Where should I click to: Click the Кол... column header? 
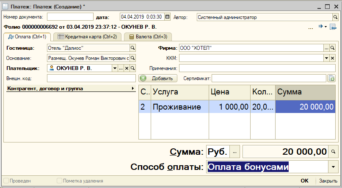pyautogui.click(x=263, y=92)
